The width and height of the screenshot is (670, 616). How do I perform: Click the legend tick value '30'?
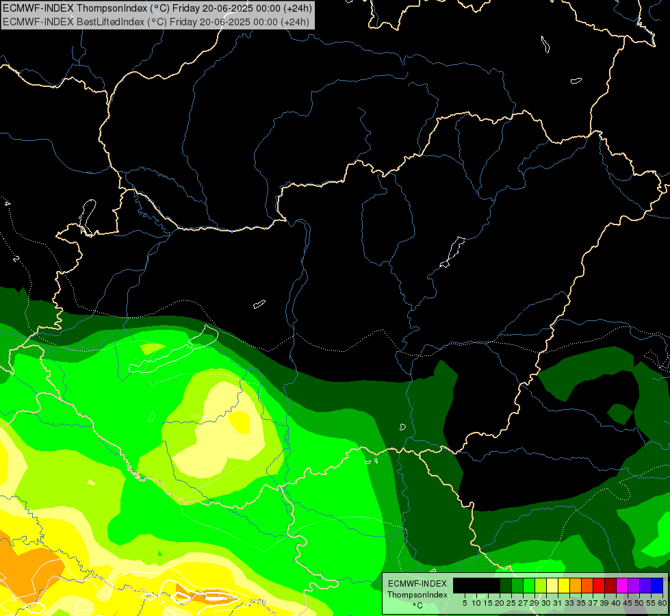(546, 603)
